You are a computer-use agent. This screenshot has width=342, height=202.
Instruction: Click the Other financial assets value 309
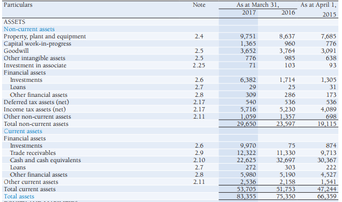pos(250,95)
